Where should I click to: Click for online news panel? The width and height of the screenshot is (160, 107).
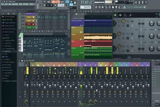pyautogui.click(x=136, y=7)
